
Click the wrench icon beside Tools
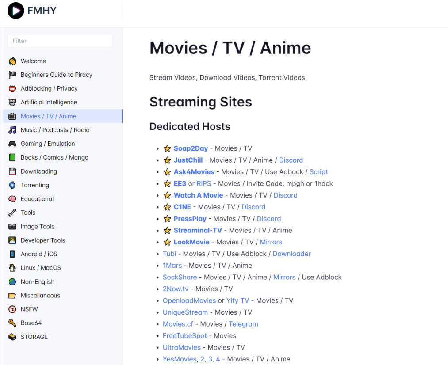click(x=12, y=213)
